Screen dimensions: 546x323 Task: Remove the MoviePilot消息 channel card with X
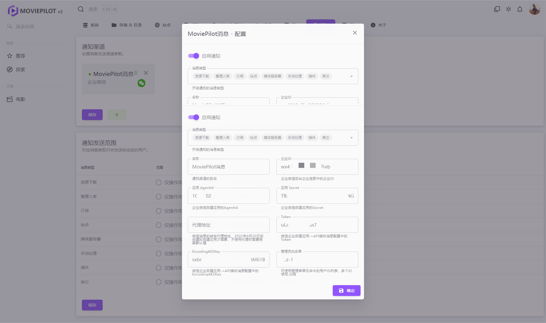point(146,73)
